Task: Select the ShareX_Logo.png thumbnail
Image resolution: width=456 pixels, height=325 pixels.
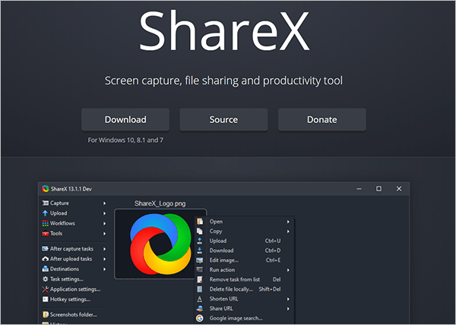Action: (150, 245)
